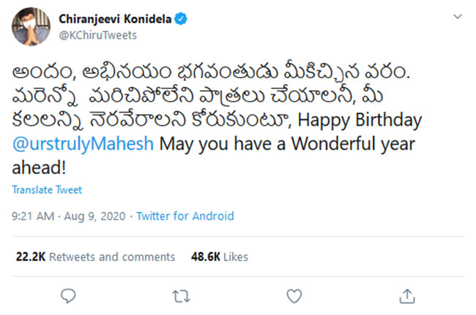Click Translate Tweet
The image size is (476, 315).
[x=47, y=190]
